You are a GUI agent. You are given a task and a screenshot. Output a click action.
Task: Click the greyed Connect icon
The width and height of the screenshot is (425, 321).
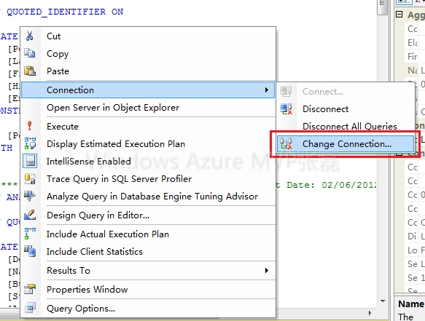286,92
